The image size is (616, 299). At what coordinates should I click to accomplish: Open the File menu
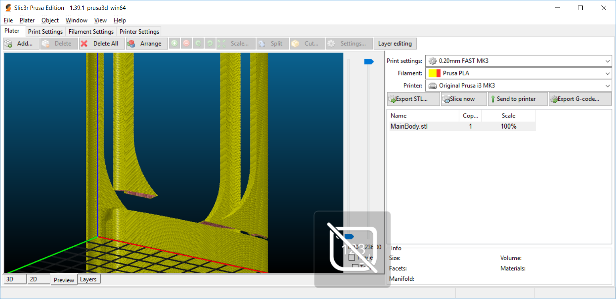tap(8, 20)
